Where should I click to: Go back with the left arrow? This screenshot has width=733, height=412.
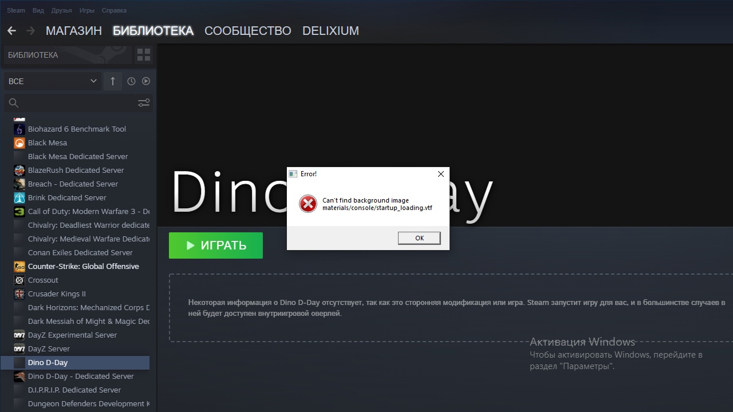(11, 31)
